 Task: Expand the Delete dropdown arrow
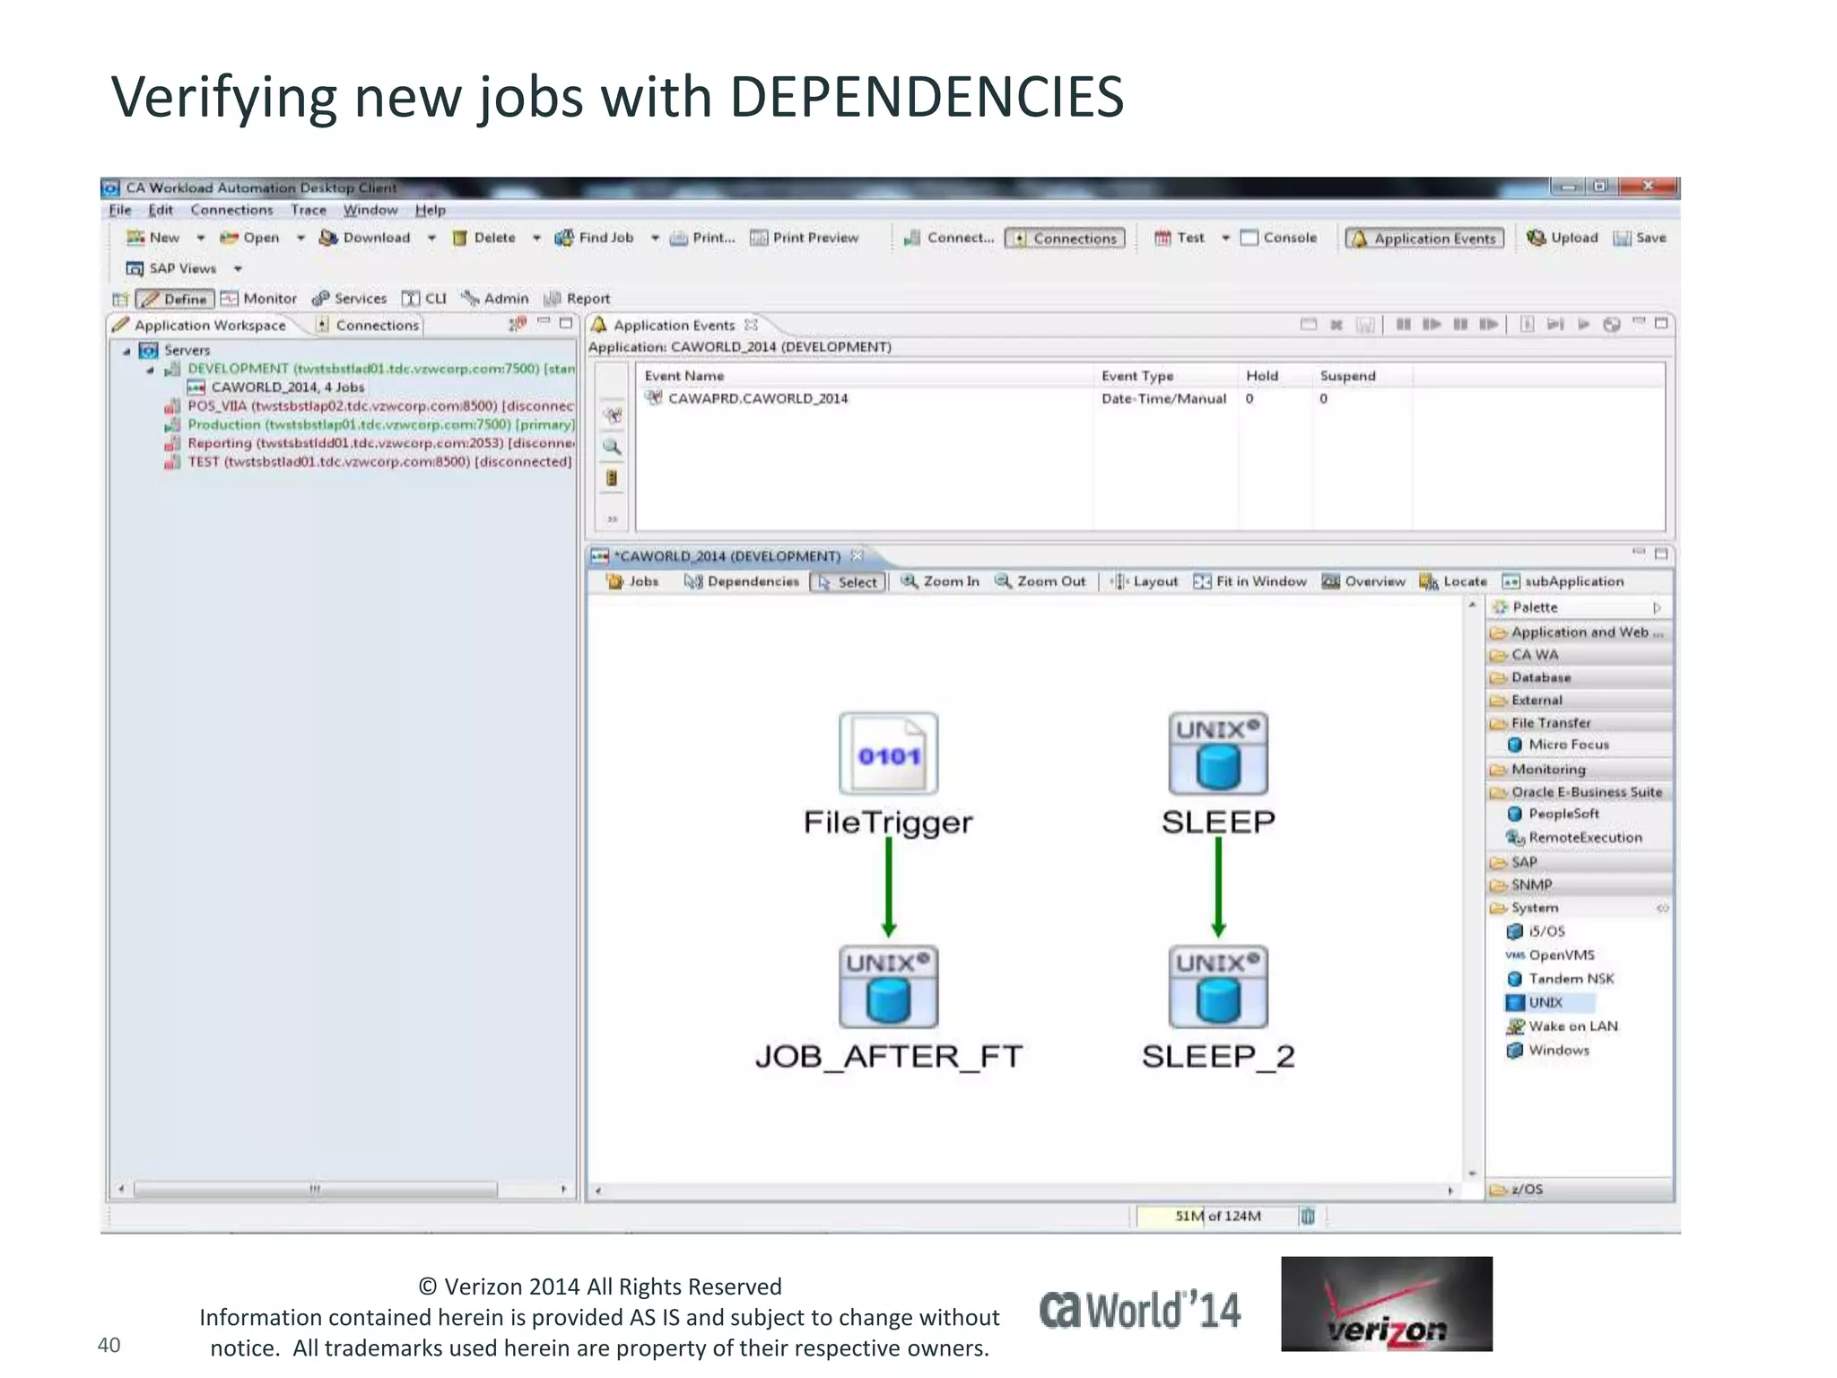pos(536,239)
